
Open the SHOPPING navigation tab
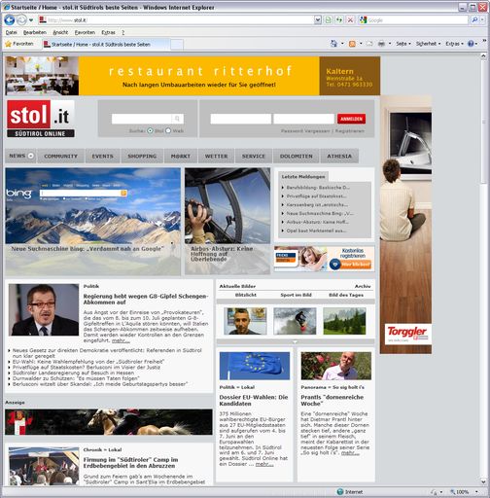pyautogui.click(x=142, y=156)
